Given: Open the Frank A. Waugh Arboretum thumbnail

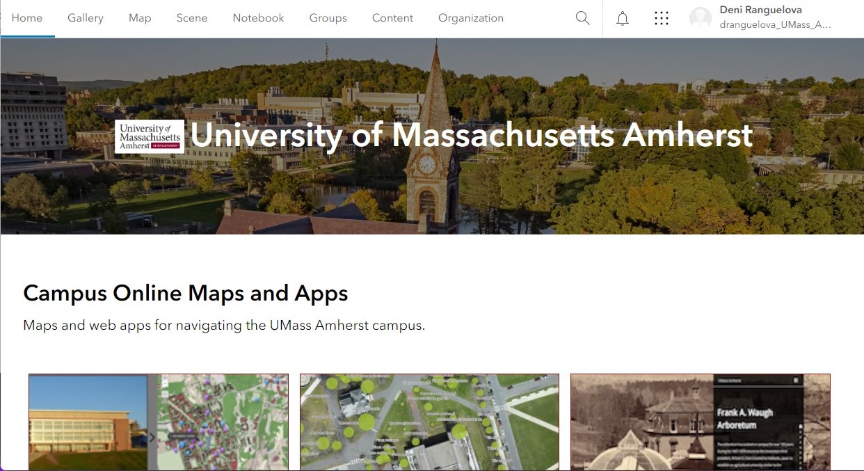Looking at the screenshot, I should coord(701,422).
